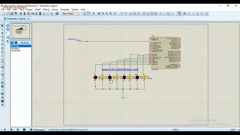Viewport: 240px width, 135px height.
Task: Click the Undo toolbar icon
Action: [x=121, y=13]
